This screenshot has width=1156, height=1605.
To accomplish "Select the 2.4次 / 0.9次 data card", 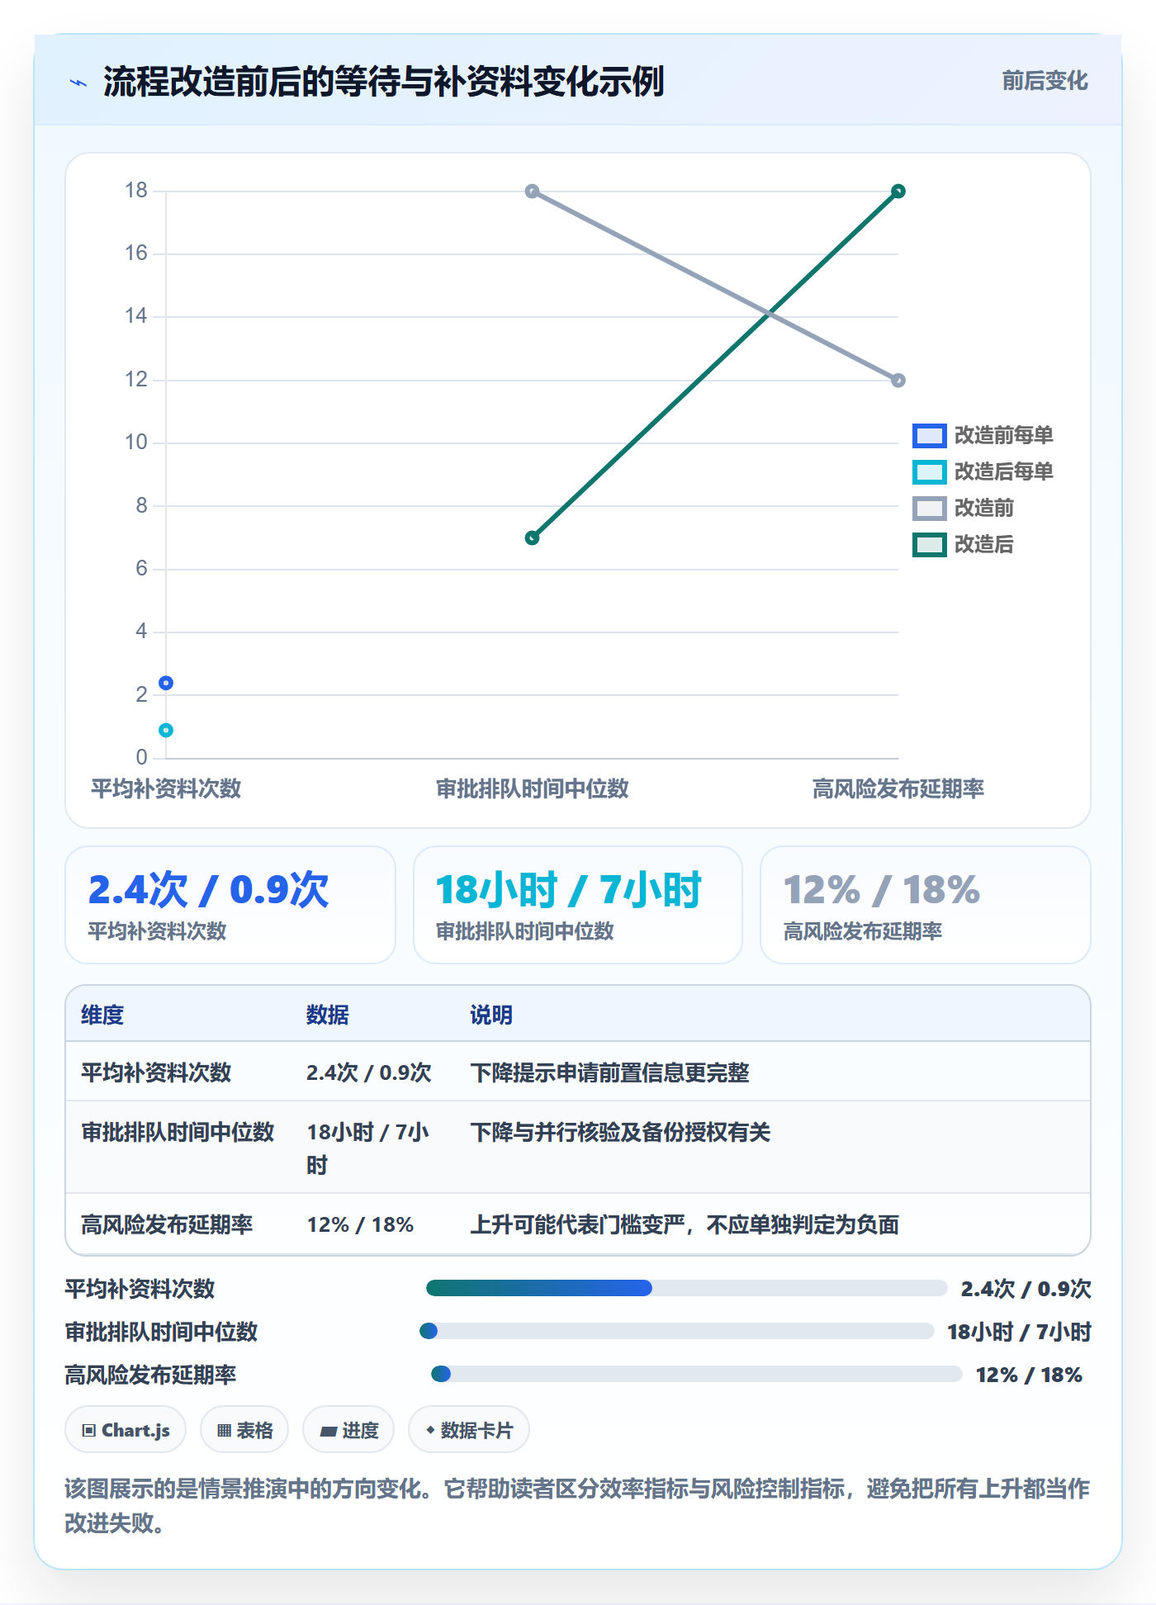I will coord(230,905).
